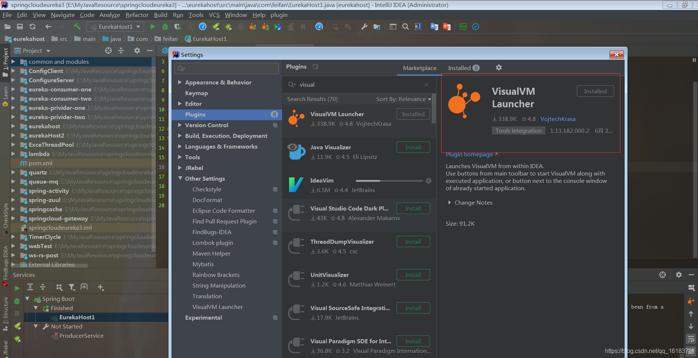Cancel the IdeaVim download

point(428,181)
